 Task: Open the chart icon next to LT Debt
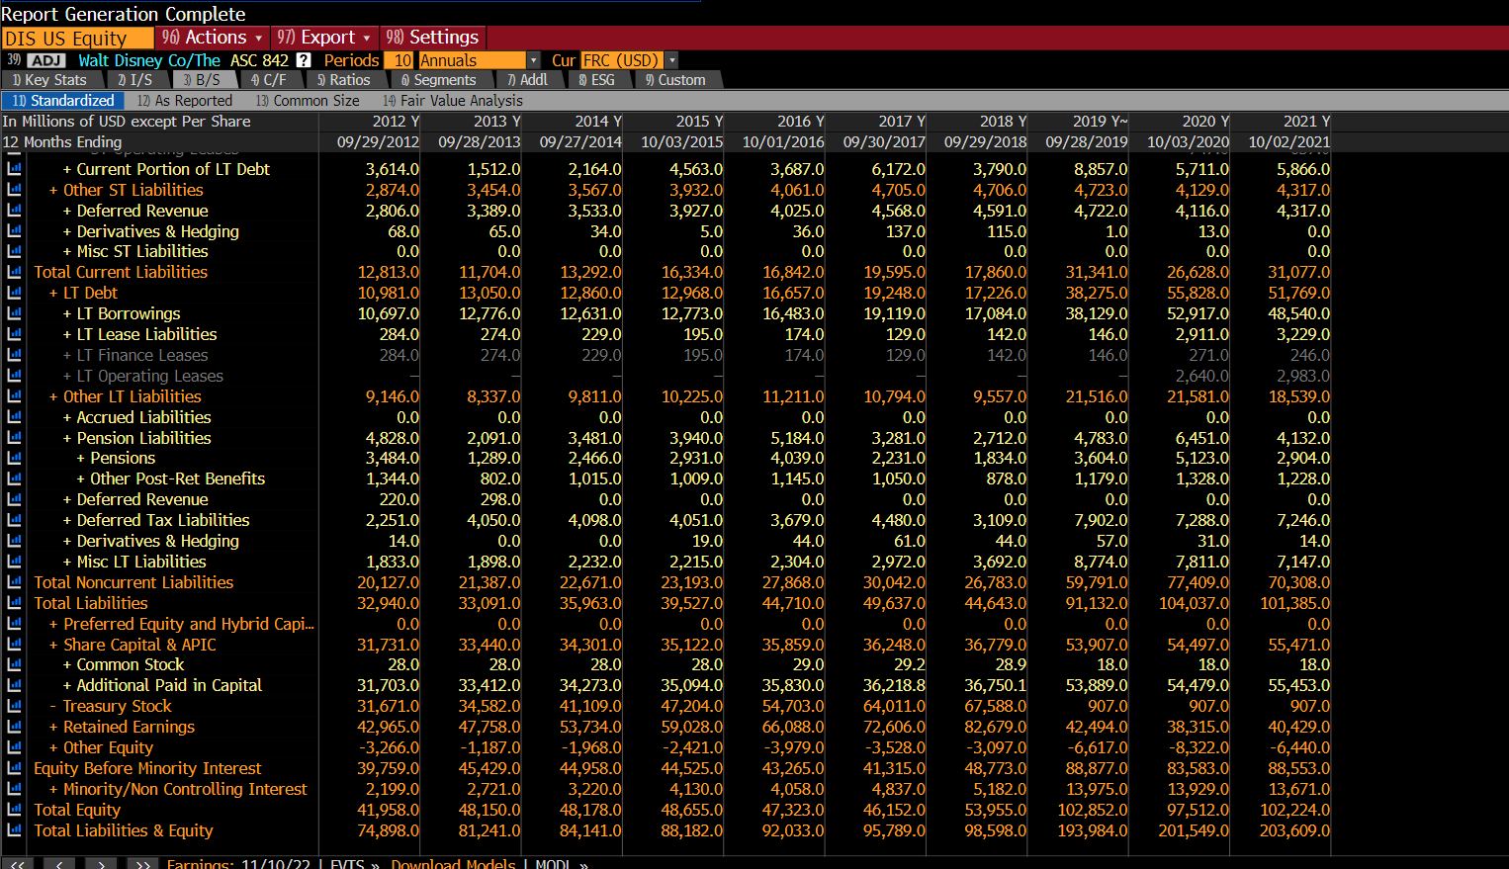(x=13, y=293)
